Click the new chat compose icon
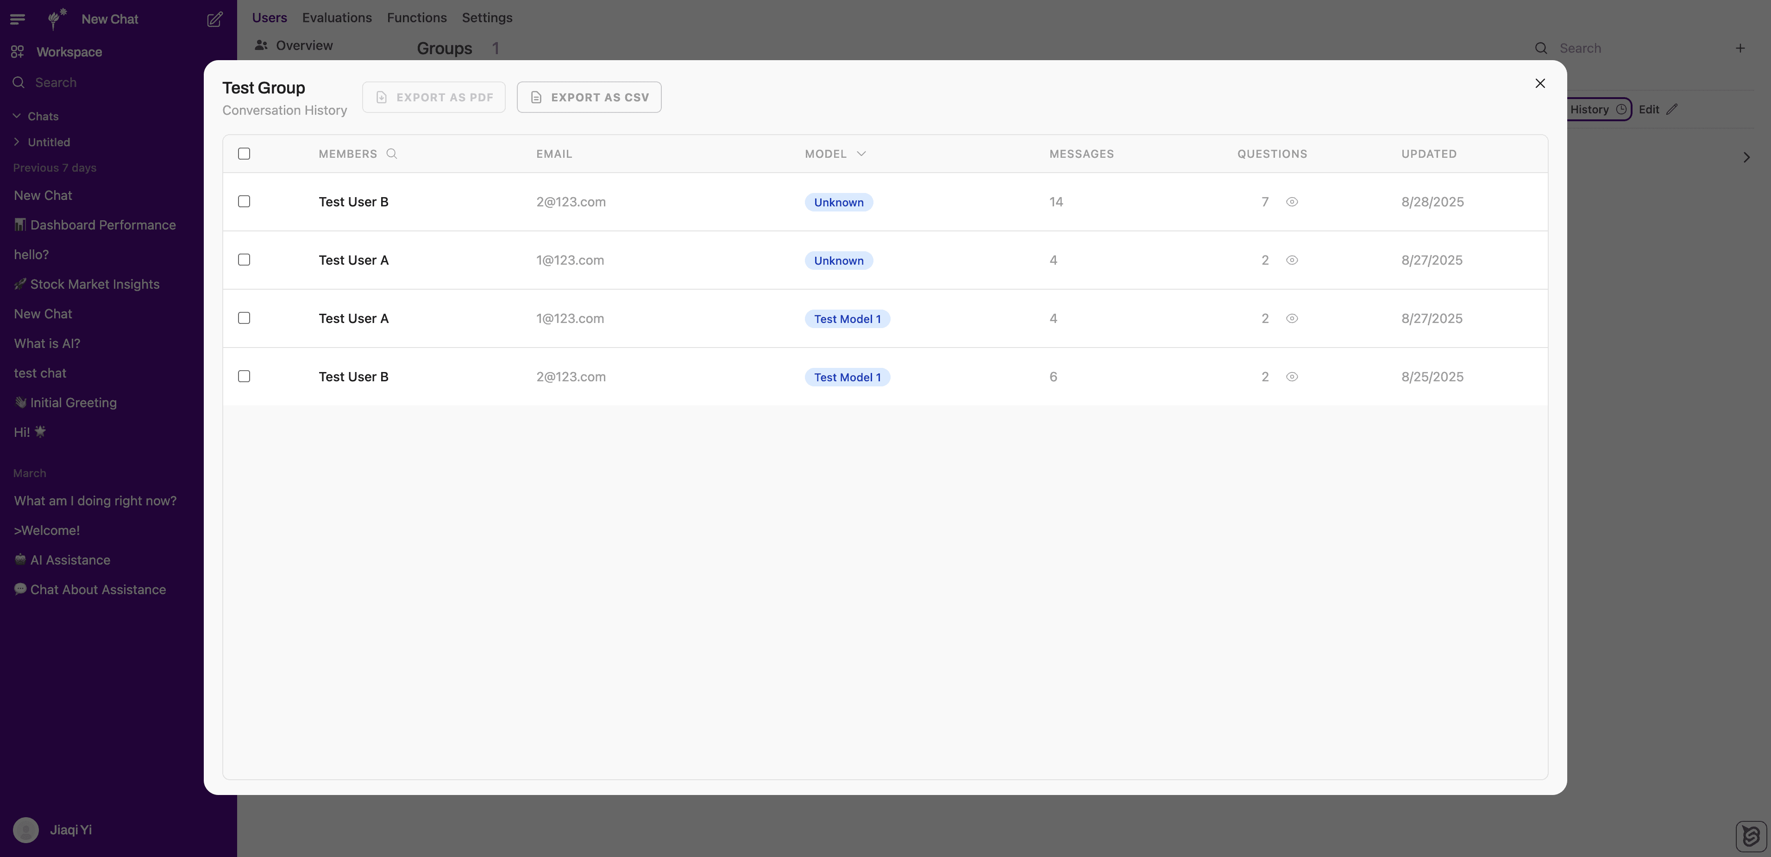Image resolution: width=1771 pixels, height=857 pixels. coord(214,19)
